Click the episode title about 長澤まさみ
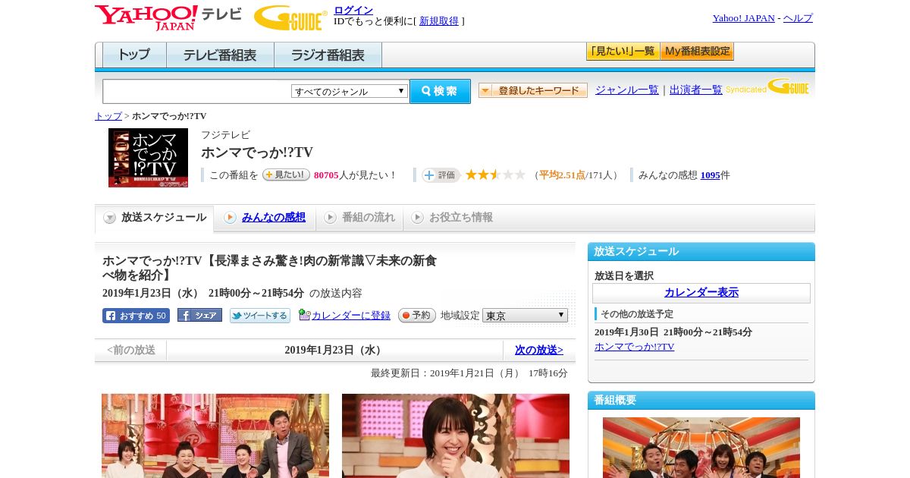 [270, 268]
